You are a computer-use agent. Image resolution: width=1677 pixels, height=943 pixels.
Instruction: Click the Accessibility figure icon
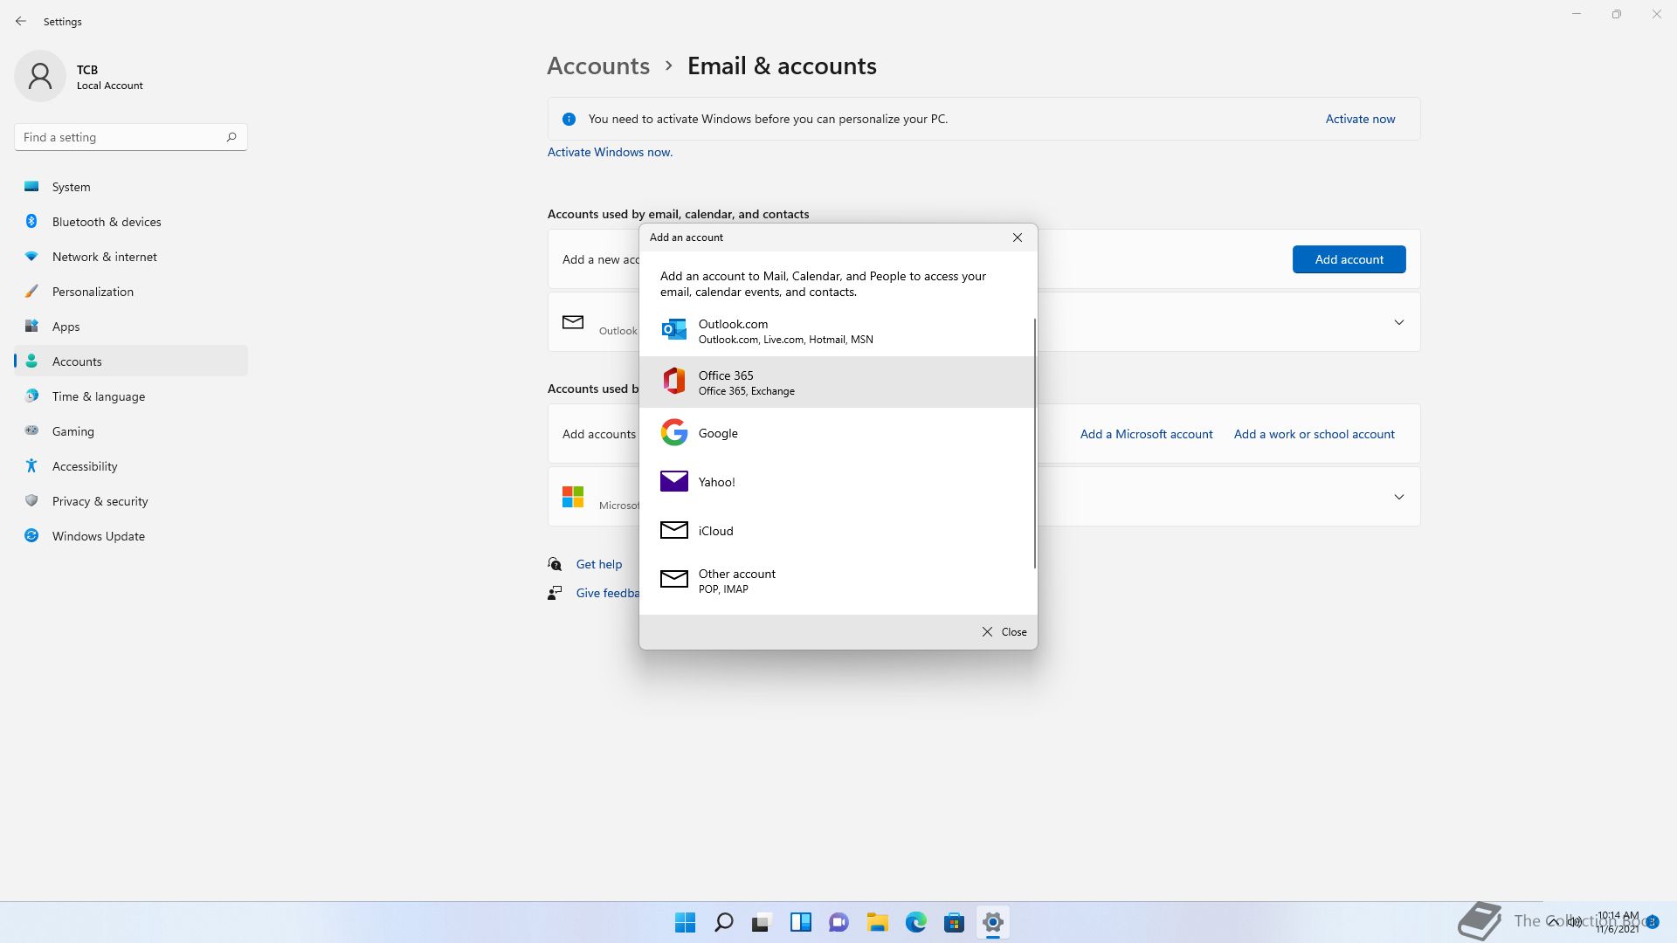point(31,465)
